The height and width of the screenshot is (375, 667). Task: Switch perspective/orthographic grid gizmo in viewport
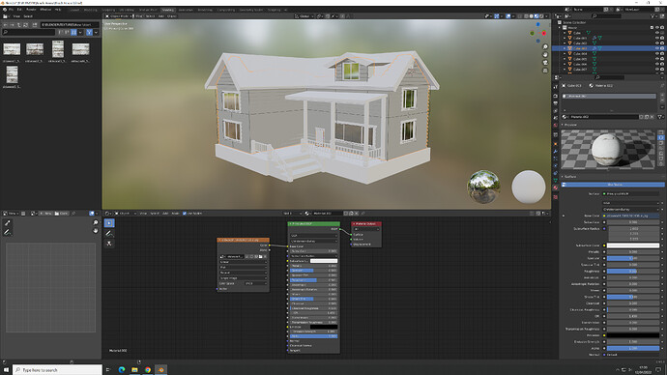[545, 71]
